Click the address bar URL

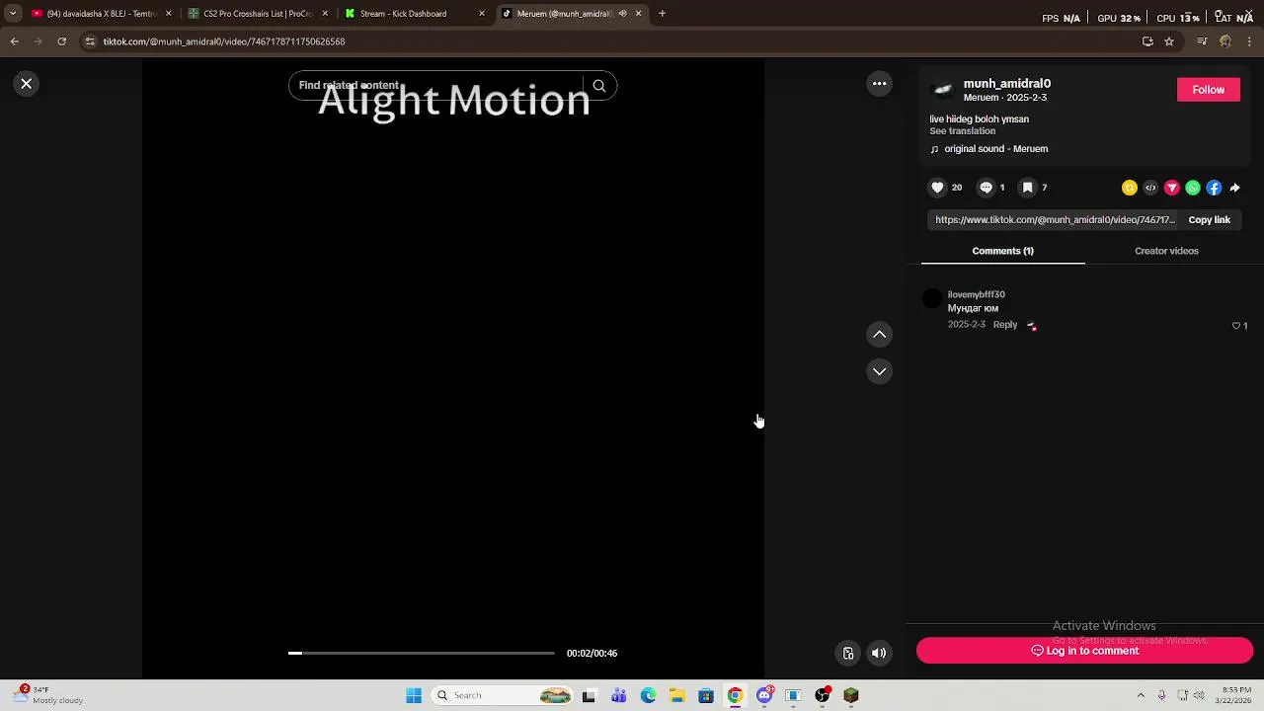[x=224, y=41]
